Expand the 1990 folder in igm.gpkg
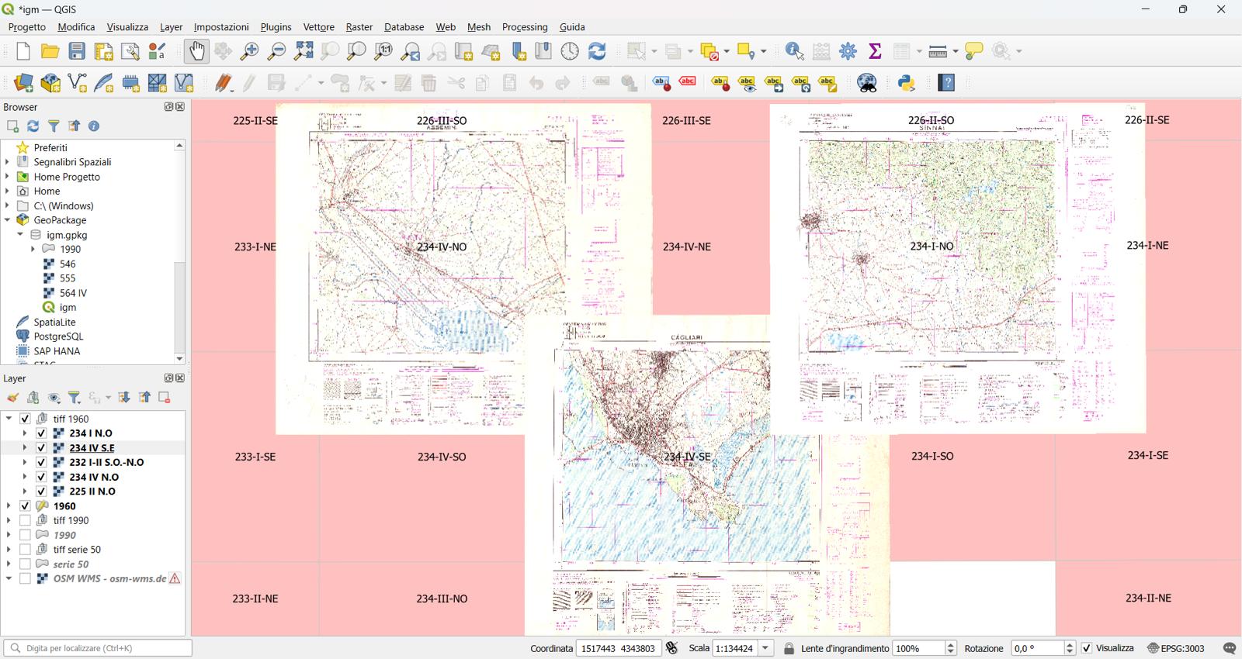 33,250
